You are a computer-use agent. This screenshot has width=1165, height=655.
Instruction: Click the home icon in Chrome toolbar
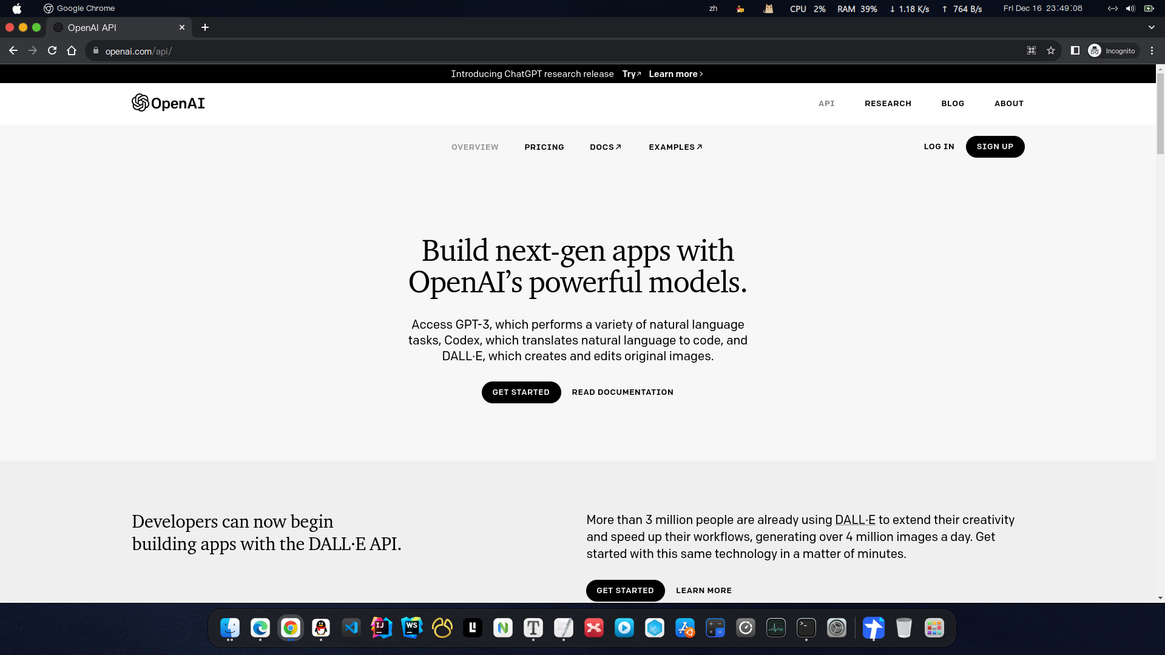72,51
